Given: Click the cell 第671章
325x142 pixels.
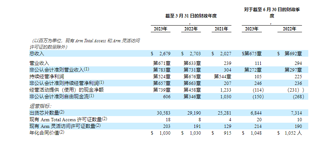Looking at the screenshot, I should (162, 63).
